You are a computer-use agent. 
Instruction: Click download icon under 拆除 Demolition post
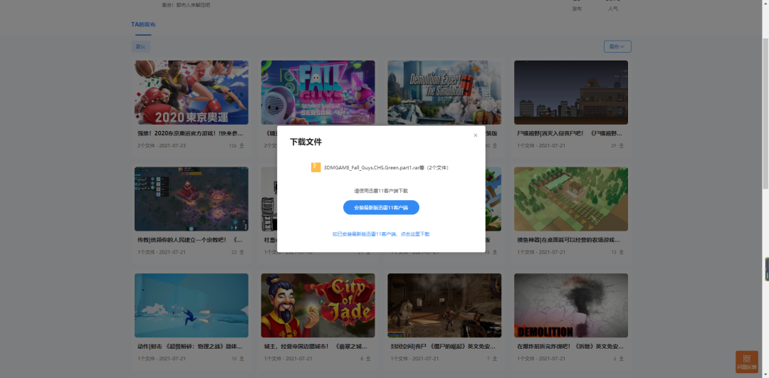pos(621,359)
